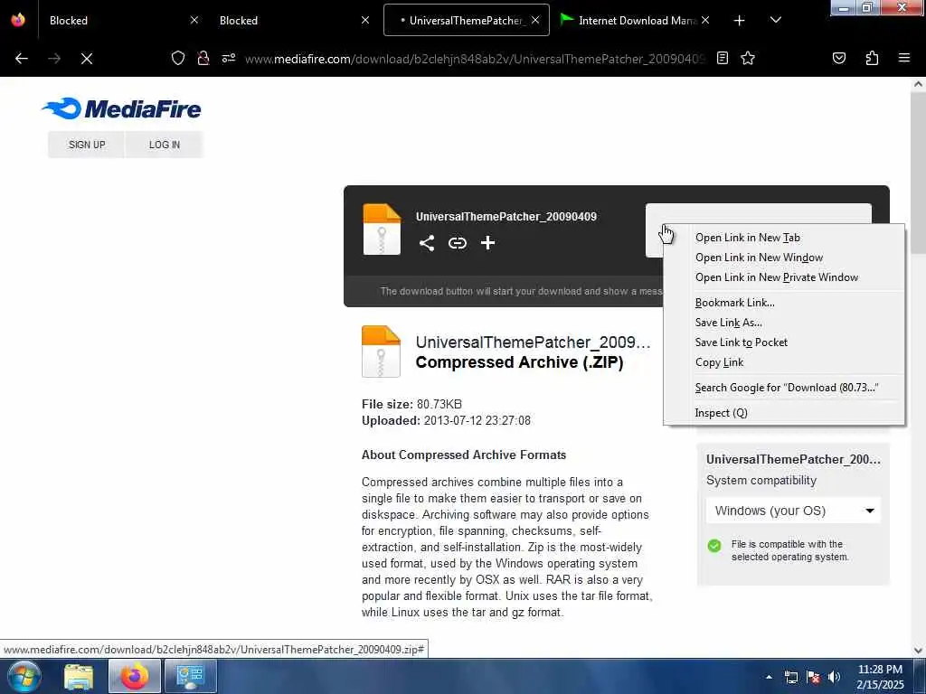
Task: Click the Windows Start button
Action: point(24,676)
